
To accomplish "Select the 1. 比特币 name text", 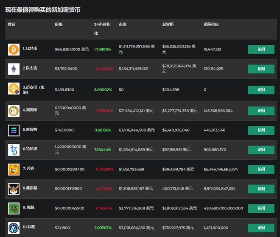I will point(30,49).
